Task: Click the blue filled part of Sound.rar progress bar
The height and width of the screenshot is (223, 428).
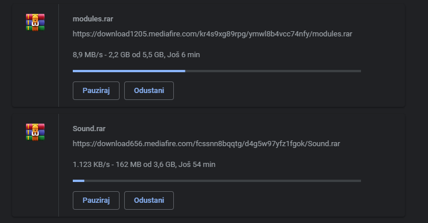Action: point(79,181)
